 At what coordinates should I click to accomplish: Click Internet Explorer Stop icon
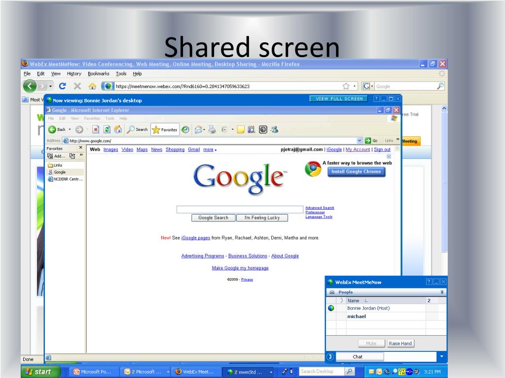(96, 129)
